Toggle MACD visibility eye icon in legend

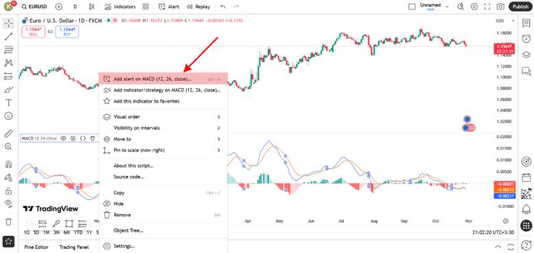pyautogui.click(x=63, y=138)
